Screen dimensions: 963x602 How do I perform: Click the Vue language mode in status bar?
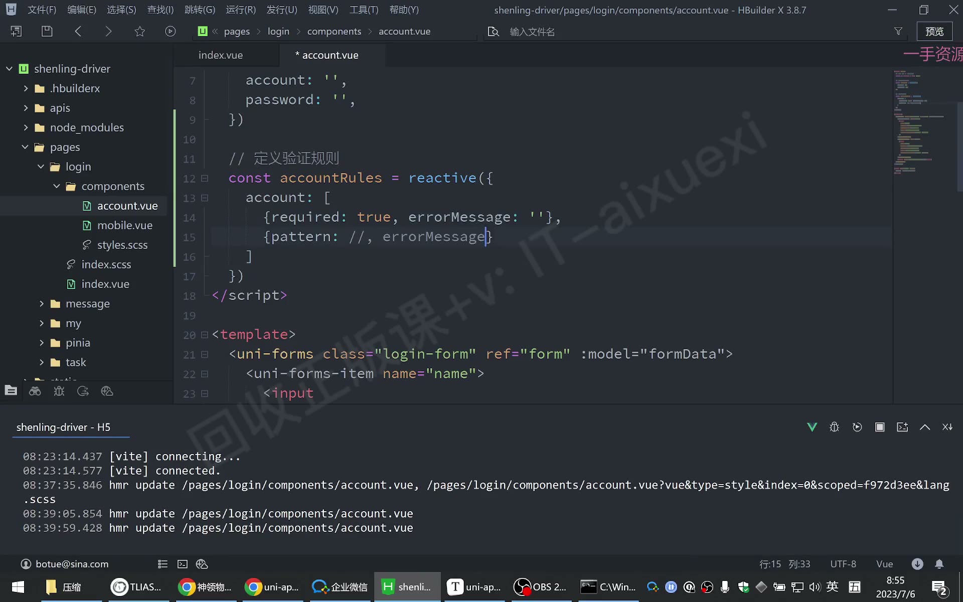(x=884, y=564)
